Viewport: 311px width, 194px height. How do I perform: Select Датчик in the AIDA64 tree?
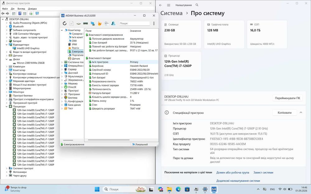76,59
